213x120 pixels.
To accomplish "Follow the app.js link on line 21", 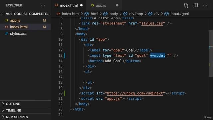I will (113, 99).
